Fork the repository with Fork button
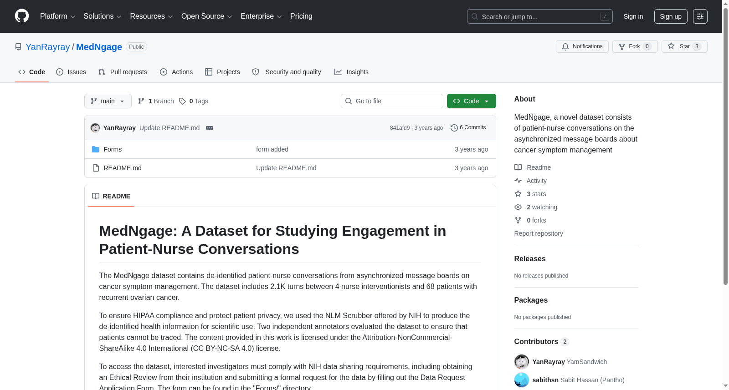729x390 pixels. click(x=635, y=46)
